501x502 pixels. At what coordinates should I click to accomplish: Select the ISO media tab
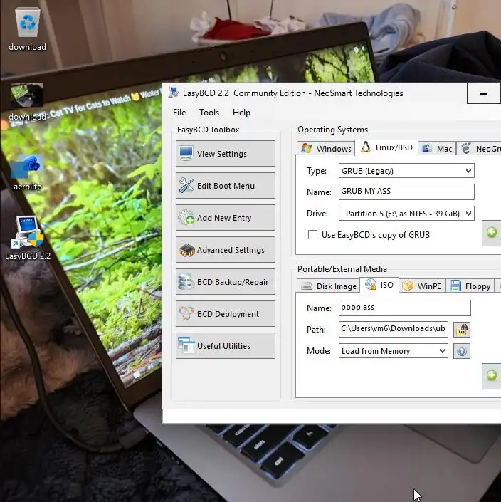pyautogui.click(x=379, y=285)
